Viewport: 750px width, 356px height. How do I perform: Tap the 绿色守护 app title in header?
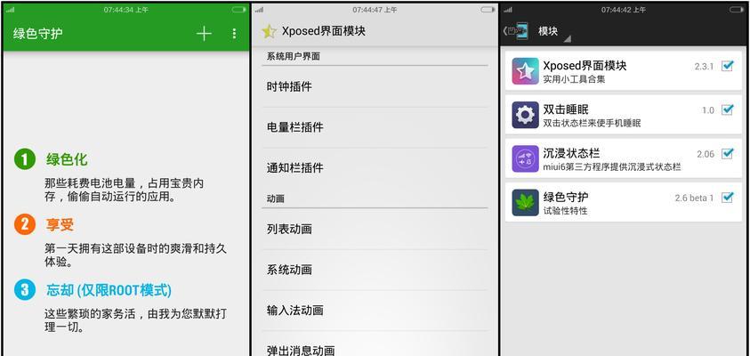pyautogui.click(x=37, y=34)
